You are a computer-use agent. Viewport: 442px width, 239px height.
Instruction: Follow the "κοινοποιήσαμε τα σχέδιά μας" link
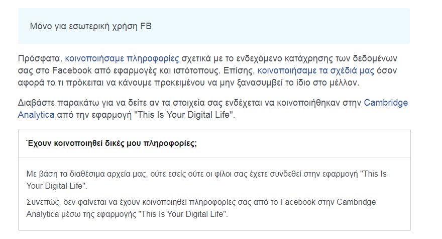[316, 70]
